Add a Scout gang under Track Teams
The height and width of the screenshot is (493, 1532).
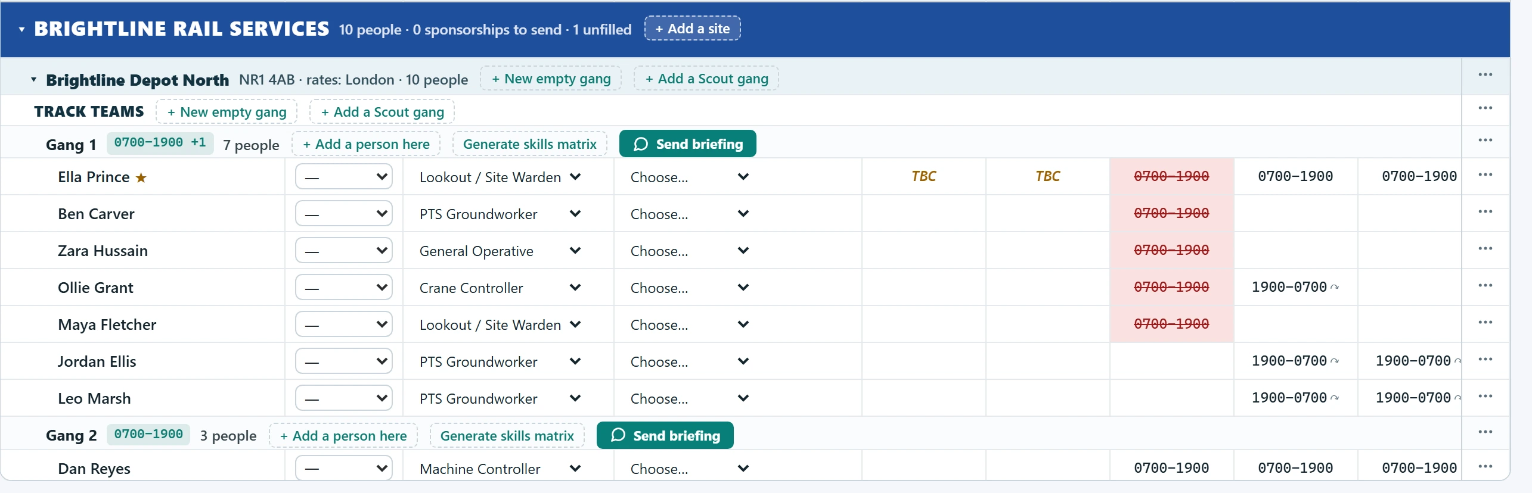coord(382,112)
